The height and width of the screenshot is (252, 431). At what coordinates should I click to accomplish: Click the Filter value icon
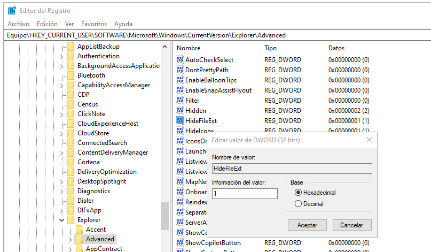coord(180,101)
